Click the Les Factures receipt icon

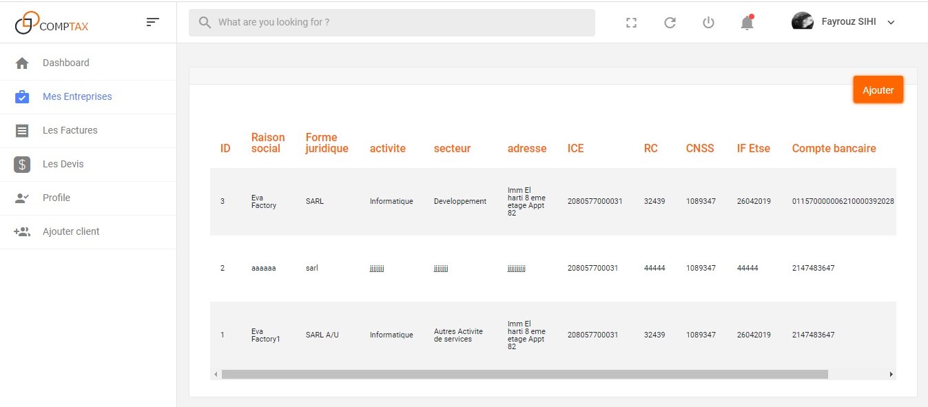[22, 130]
